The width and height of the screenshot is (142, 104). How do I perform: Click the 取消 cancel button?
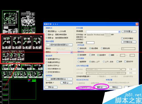point(115,87)
